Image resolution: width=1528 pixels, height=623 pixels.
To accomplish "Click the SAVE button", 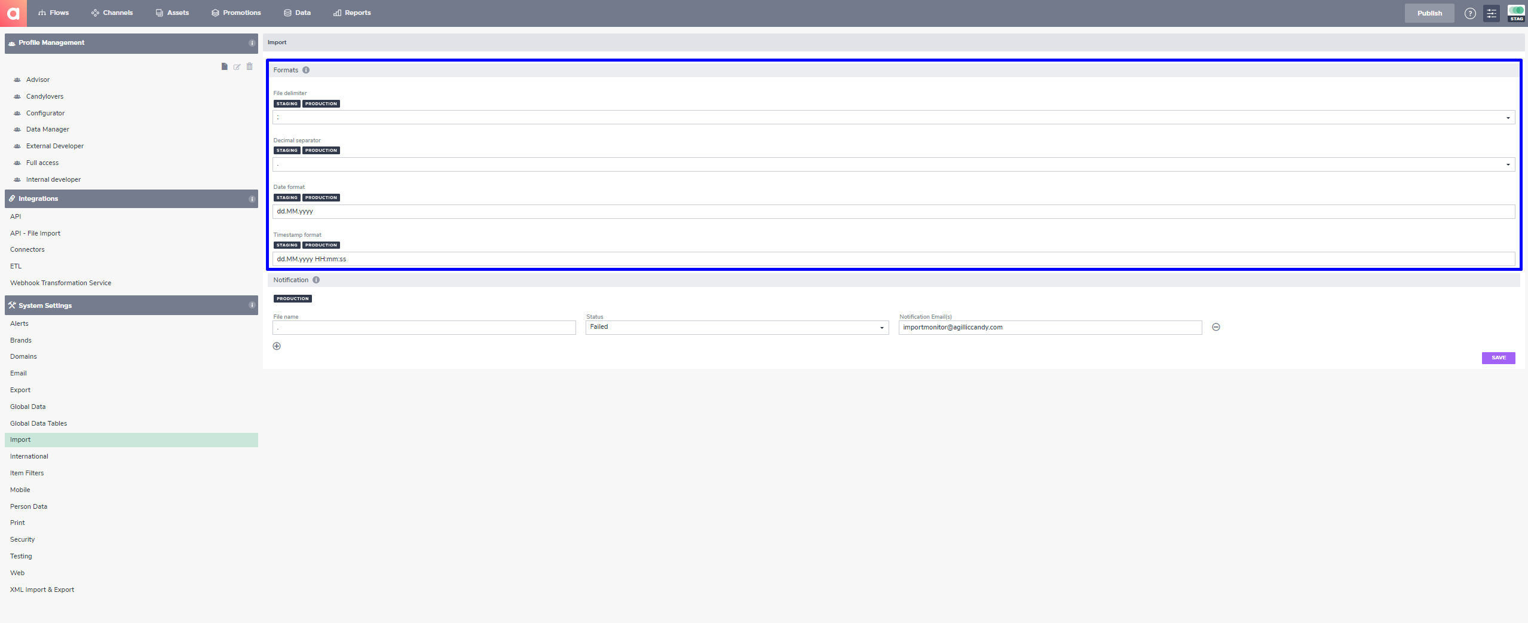I will [1498, 358].
